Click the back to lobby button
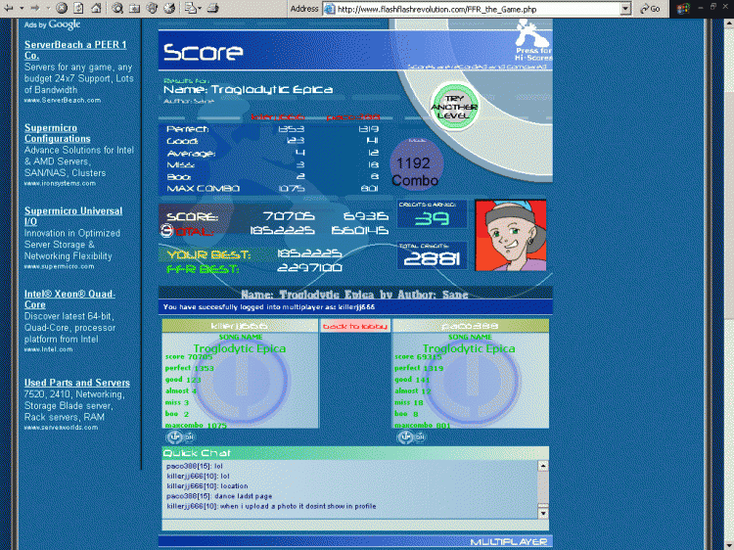734x550 pixels. coord(355,326)
